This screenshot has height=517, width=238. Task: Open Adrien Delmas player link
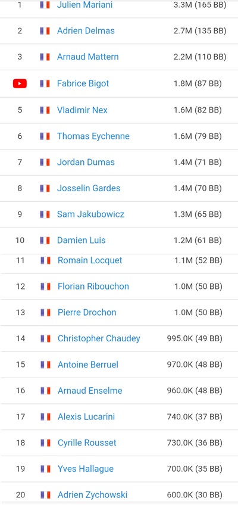click(x=86, y=30)
